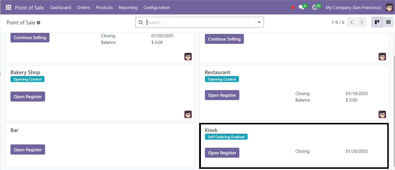Open the activities clock icon with 30 badge
This screenshot has width=395, height=170.
316,7
